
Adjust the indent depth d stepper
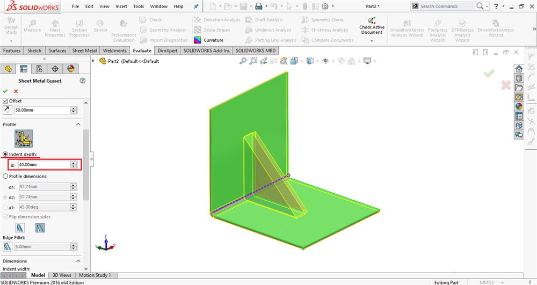point(74,165)
